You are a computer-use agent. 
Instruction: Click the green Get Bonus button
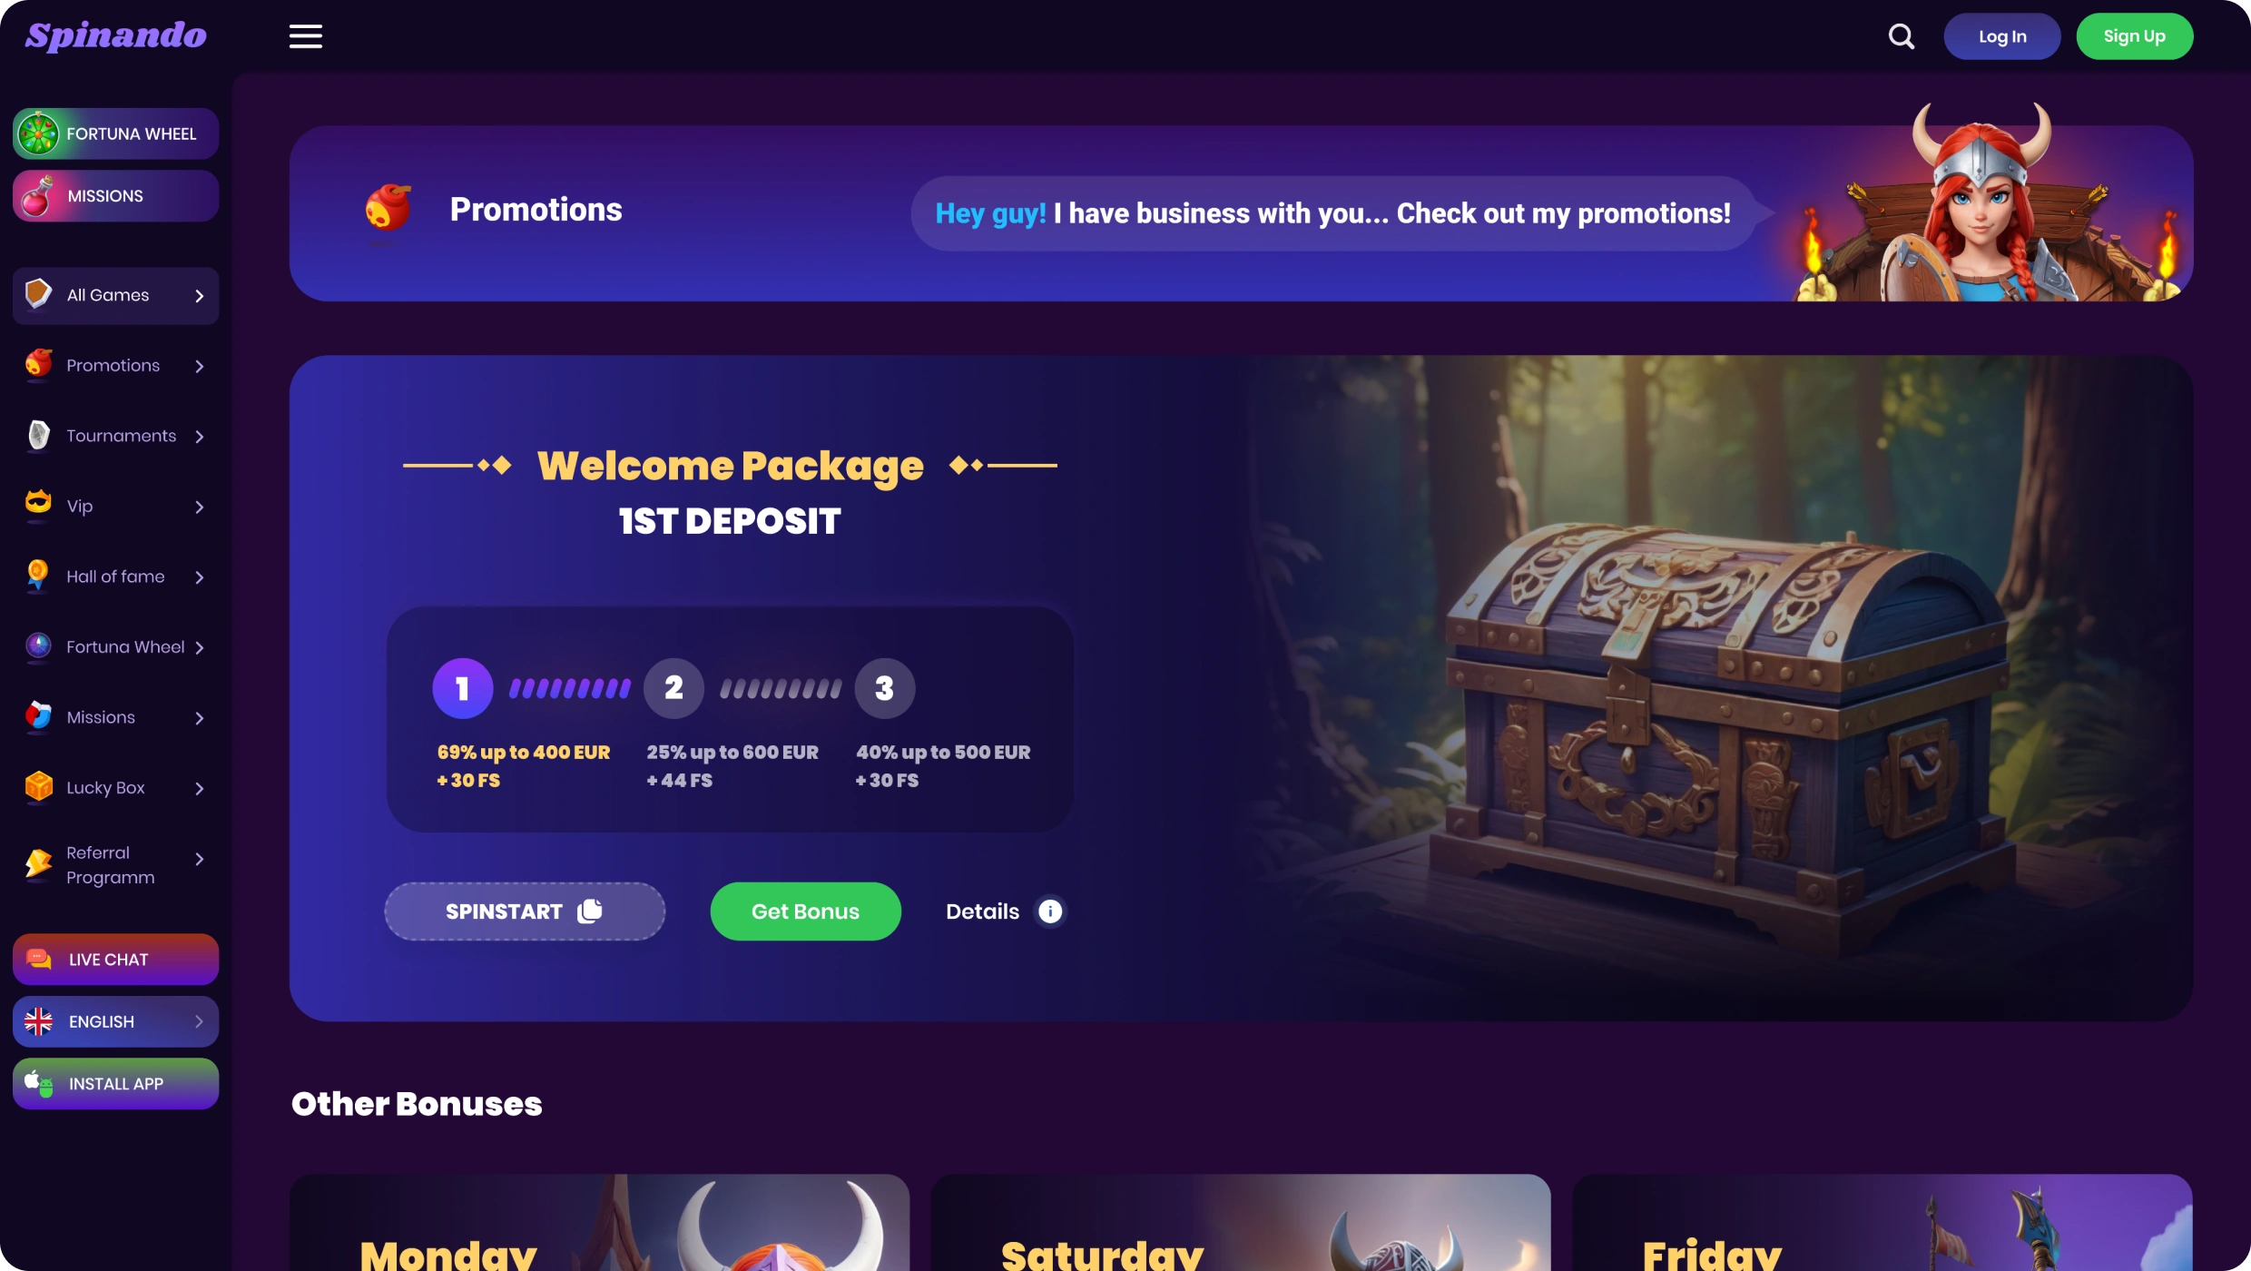(805, 911)
